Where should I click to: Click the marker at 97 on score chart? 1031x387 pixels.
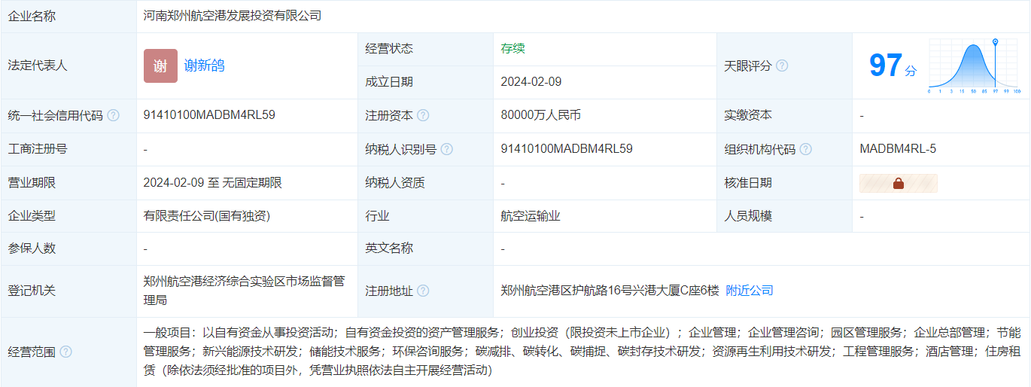[x=995, y=42]
